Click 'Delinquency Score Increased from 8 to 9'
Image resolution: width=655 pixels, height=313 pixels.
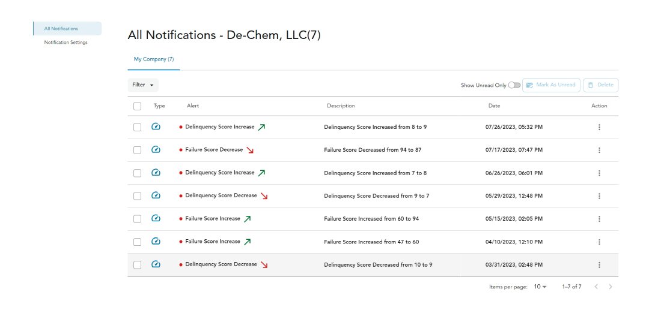coord(376,127)
